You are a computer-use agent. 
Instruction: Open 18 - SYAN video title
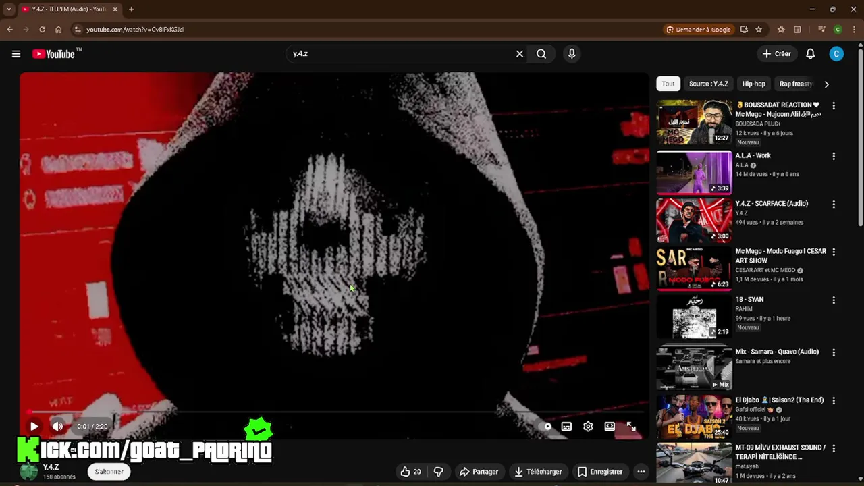pyautogui.click(x=749, y=300)
